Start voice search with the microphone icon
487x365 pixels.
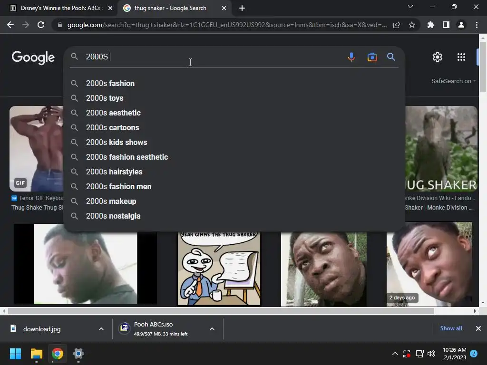[x=351, y=57]
